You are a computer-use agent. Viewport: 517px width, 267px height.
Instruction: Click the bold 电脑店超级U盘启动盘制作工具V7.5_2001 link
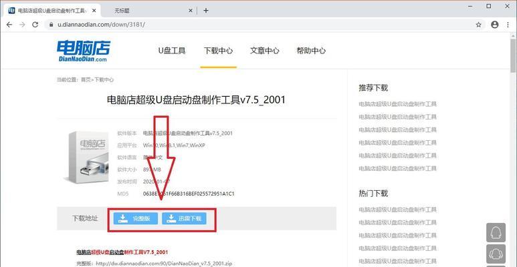click(x=122, y=252)
